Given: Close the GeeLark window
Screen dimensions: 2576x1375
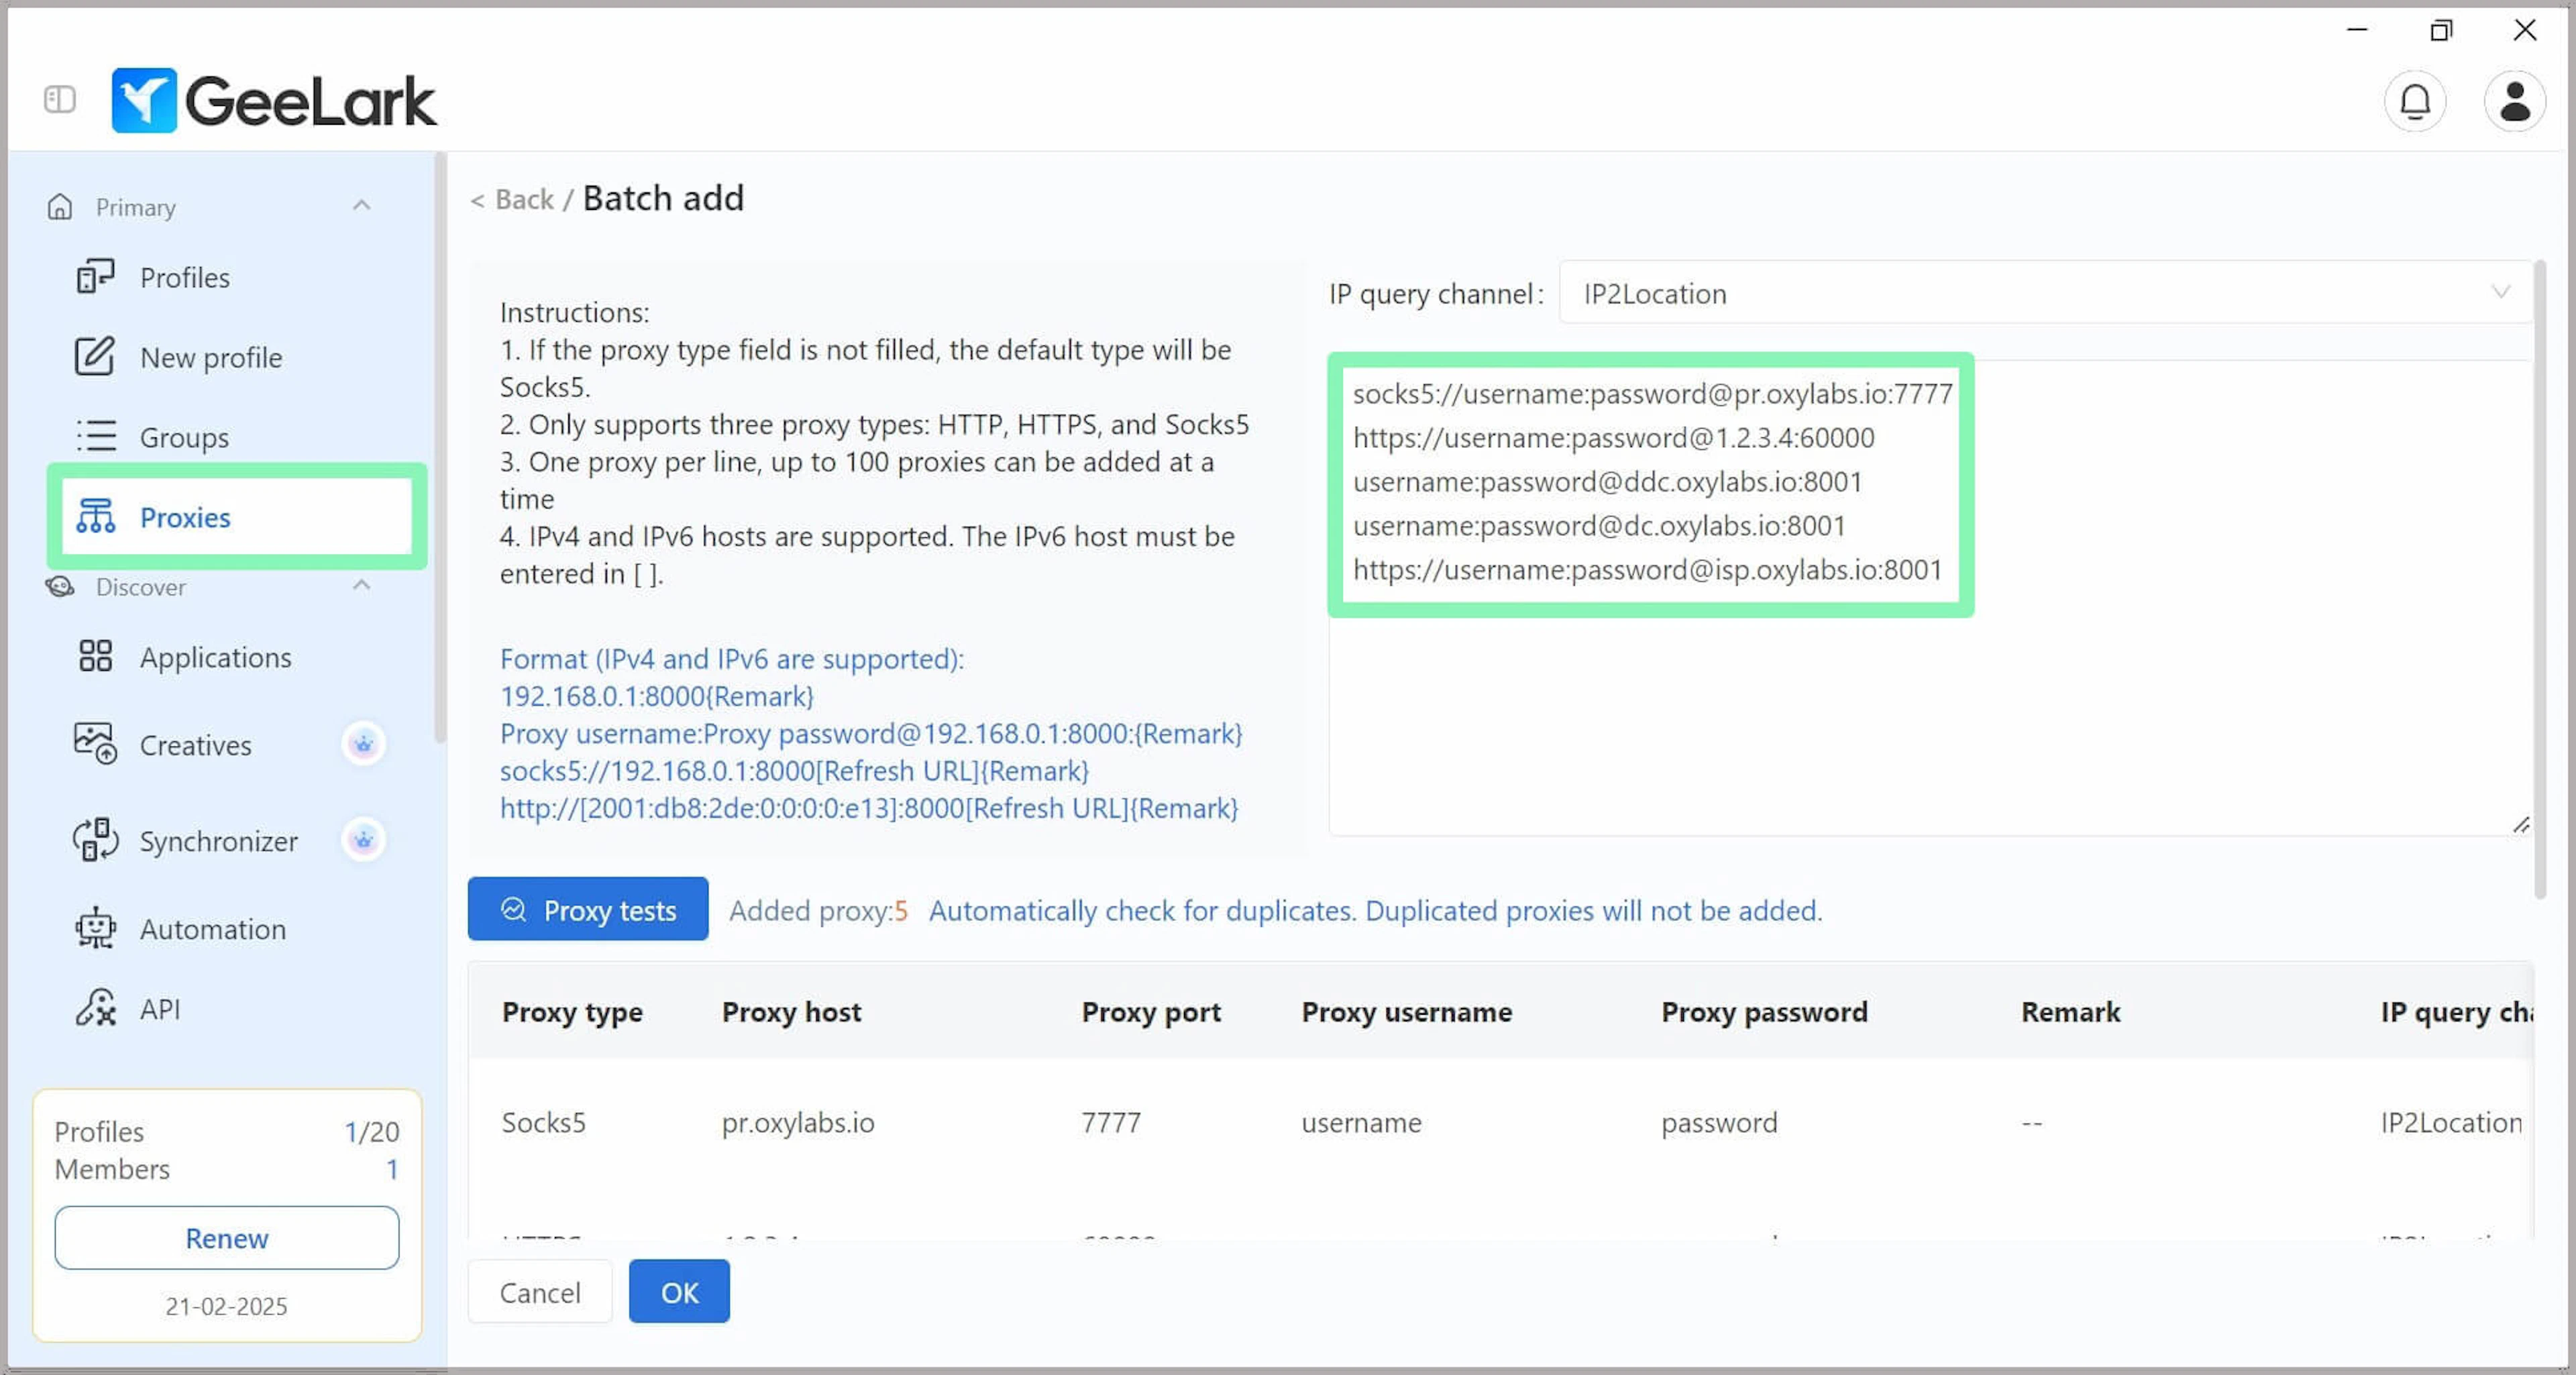Looking at the screenshot, I should (2525, 30).
